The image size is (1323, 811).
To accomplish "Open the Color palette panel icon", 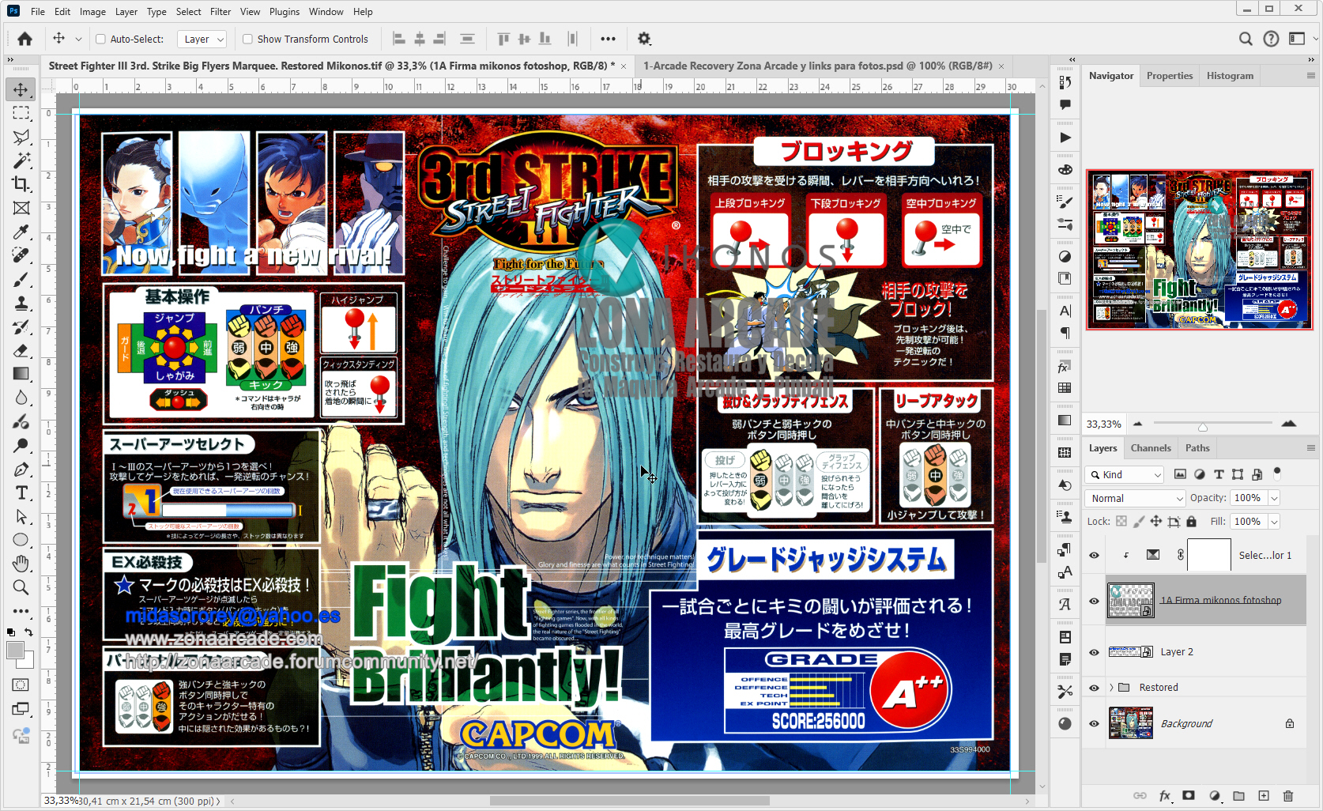I will coord(1065,170).
